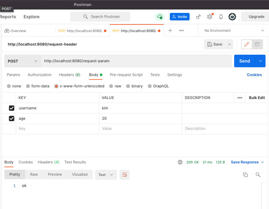Open Bulk Edit mode
This screenshot has height=209, width=269.
(x=257, y=98)
